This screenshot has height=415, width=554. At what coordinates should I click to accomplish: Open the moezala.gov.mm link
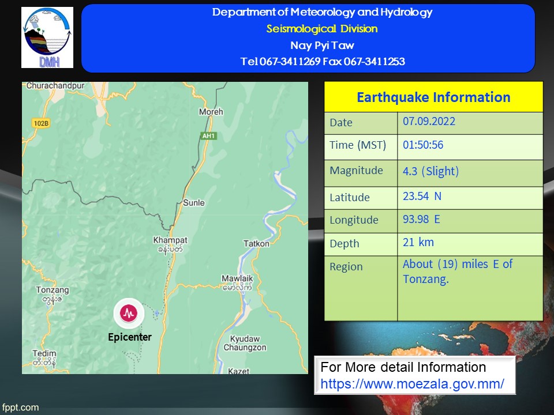coord(412,384)
